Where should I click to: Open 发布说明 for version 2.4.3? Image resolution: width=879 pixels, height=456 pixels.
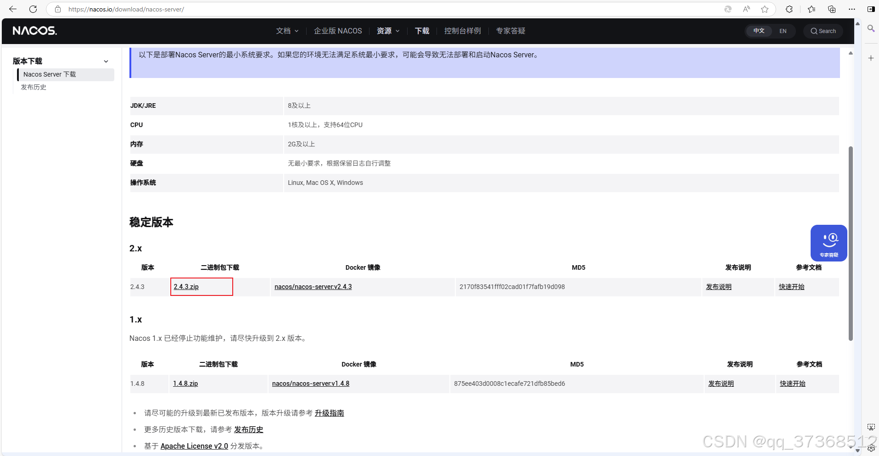(719, 287)
